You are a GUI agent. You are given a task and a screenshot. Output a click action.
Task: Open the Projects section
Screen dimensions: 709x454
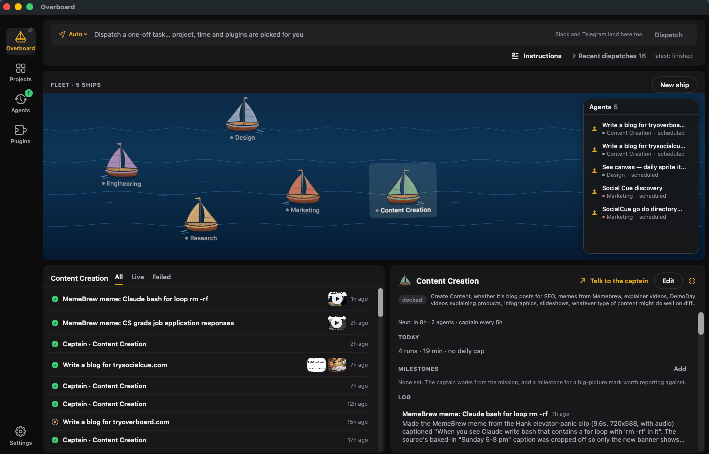pos(21,72)
